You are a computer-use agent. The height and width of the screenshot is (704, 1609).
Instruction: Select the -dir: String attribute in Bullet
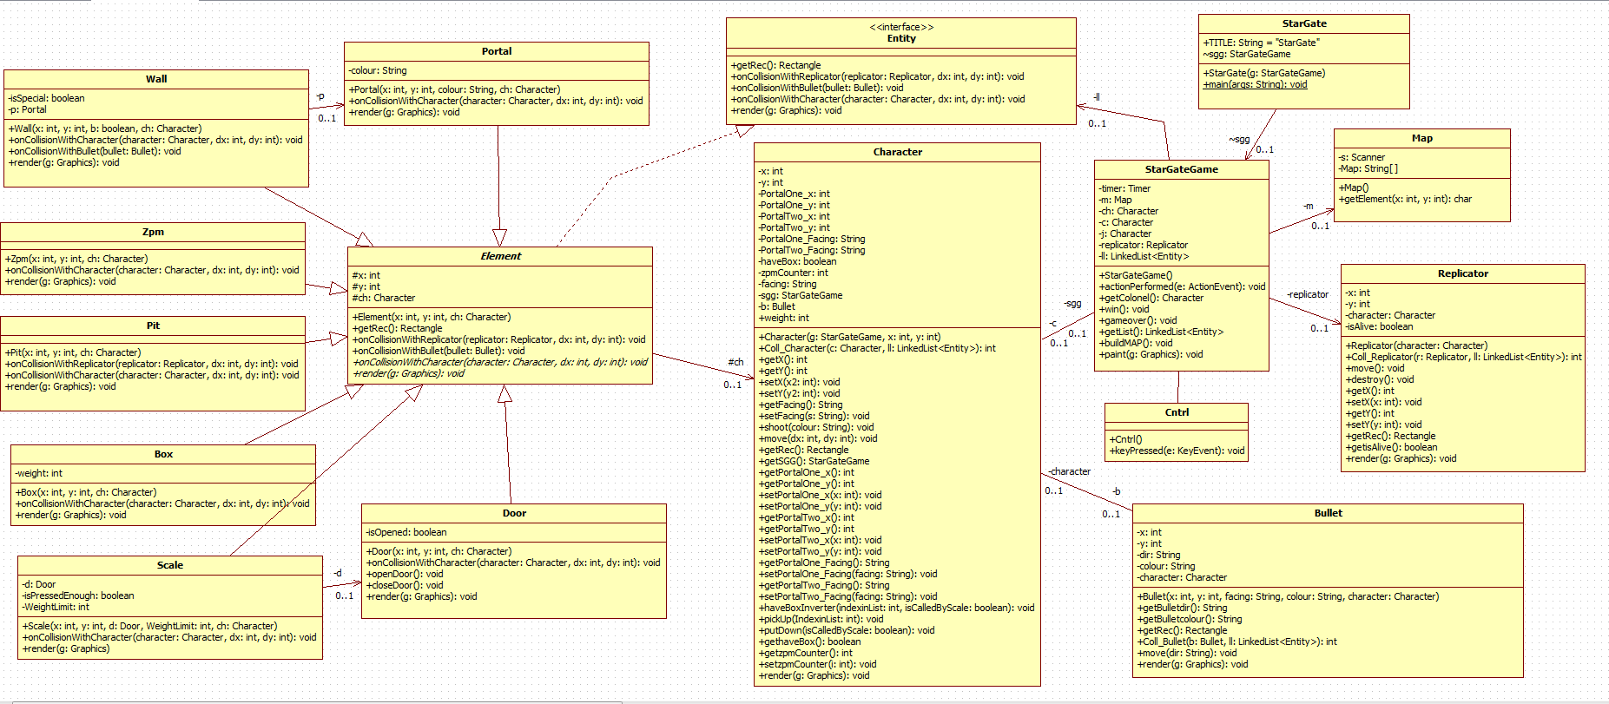pos(1158,555)
